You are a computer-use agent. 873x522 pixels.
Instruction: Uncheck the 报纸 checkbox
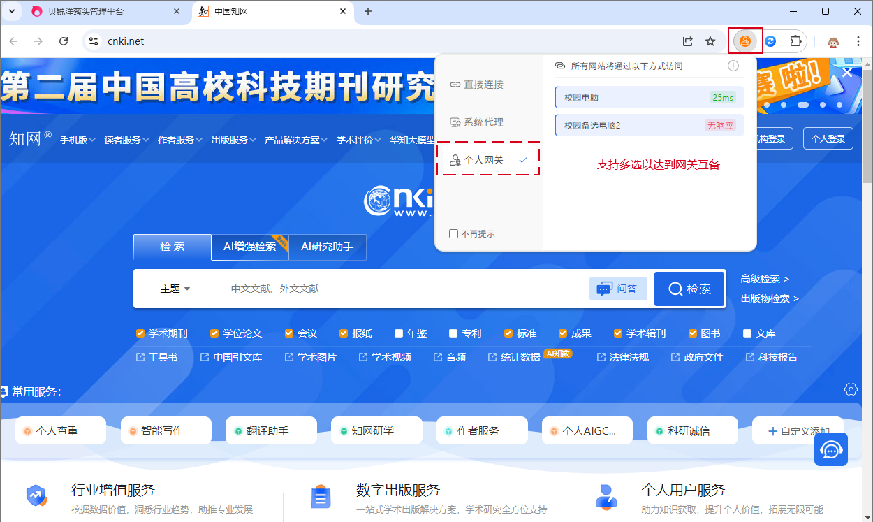[344, 333]
